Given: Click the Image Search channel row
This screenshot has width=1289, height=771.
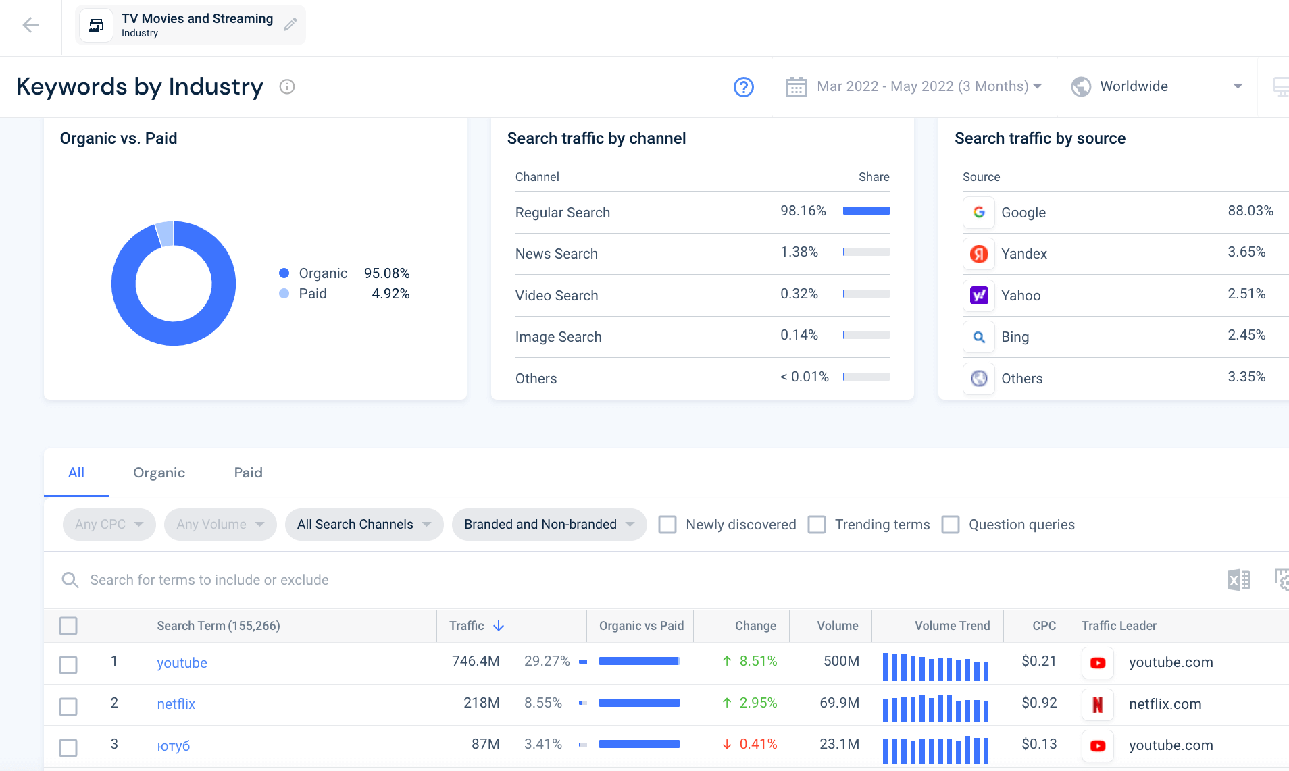Looking at the screenshot, I should (702, 337).
